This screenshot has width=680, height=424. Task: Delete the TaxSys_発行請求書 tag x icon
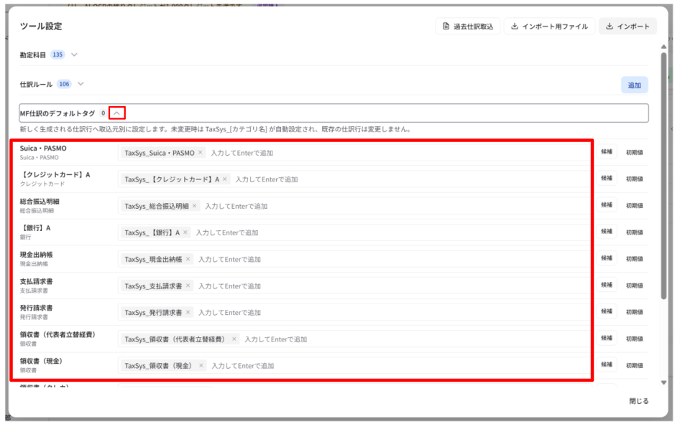188,312
